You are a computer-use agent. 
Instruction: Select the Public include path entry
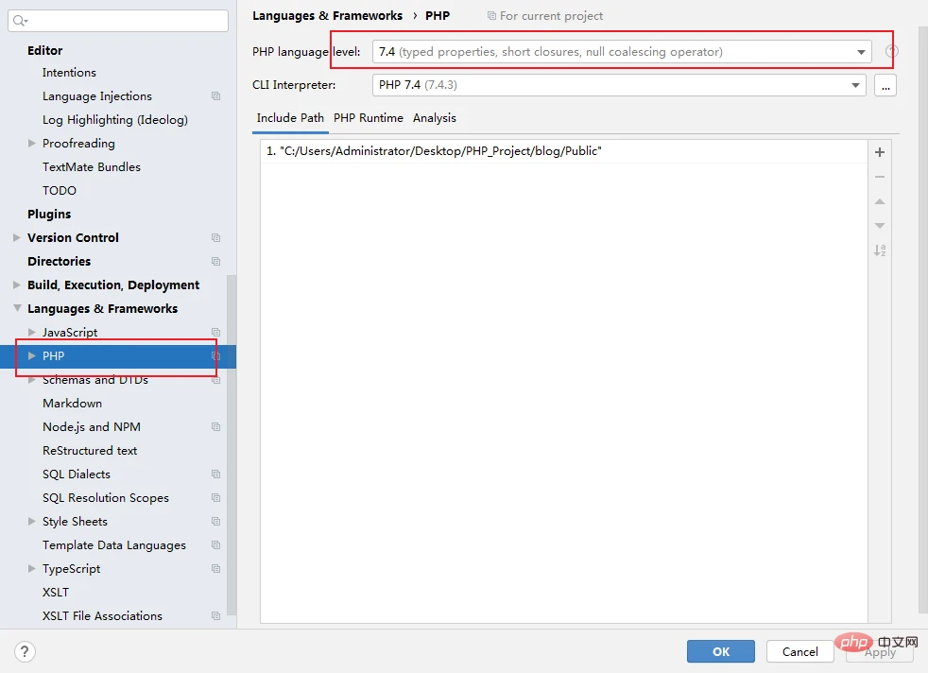click(x=440, y=151)
